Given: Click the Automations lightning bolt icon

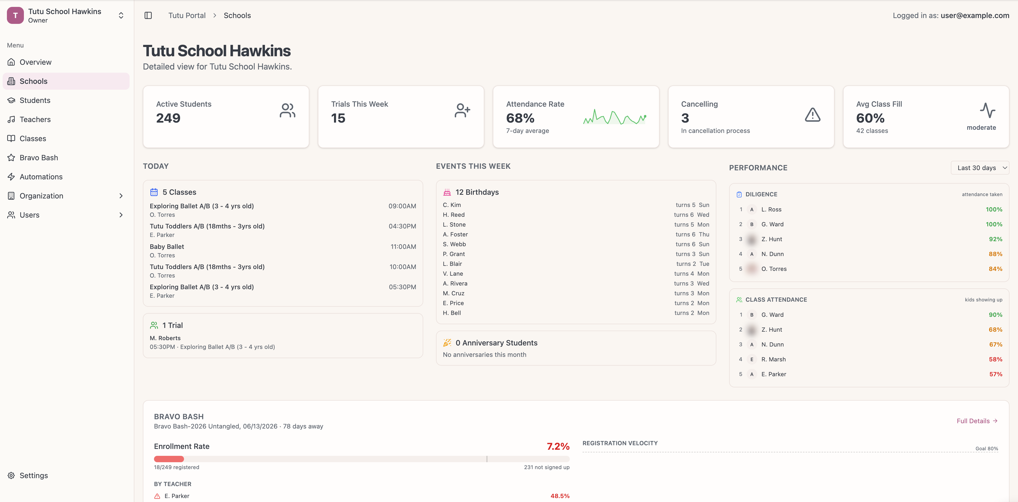Looking at the screenshot, I should pyautogui.click(x=11, y=176).
